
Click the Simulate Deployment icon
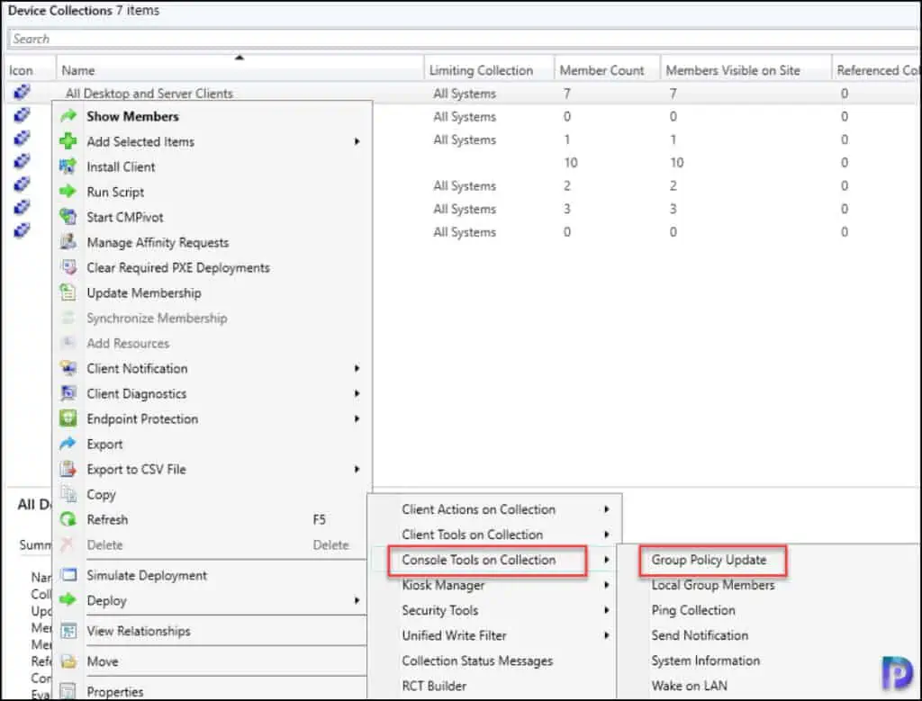(68, 575)
